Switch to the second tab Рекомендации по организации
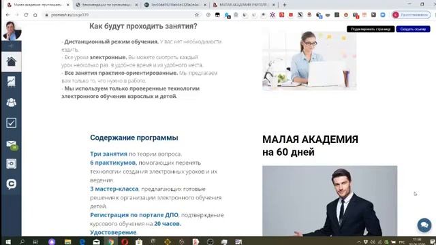This screenshot has height=245, width=436. (x=107, y=5)
